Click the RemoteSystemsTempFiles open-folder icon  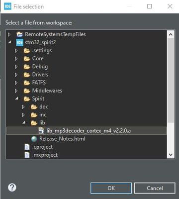coord(19,34)
